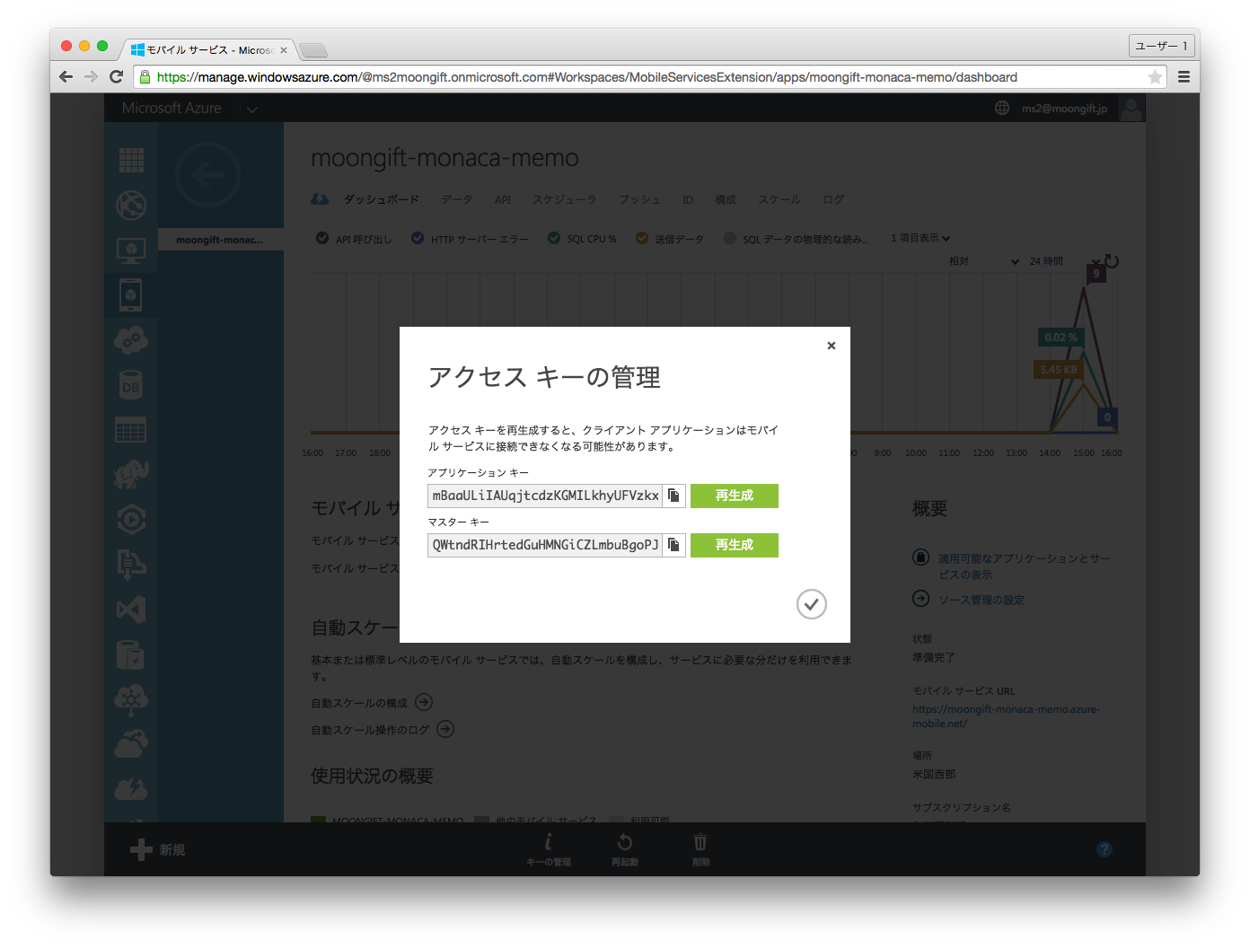Open the All Items grid icon
The width and height of the screenshot is (1250, 948).
click(x=131, y=160)
